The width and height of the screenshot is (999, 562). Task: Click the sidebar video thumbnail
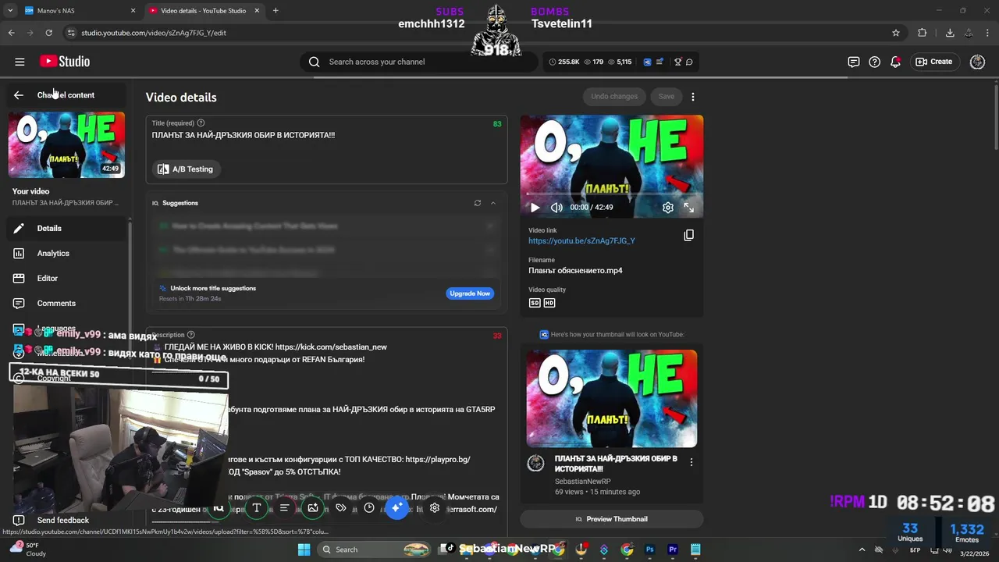pyautogui.click(x=66, y=145)
